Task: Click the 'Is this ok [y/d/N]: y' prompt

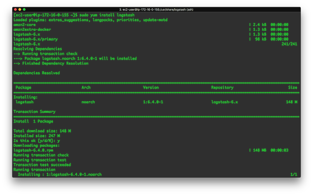Action: pyautogui.click(x=37, y=141)
